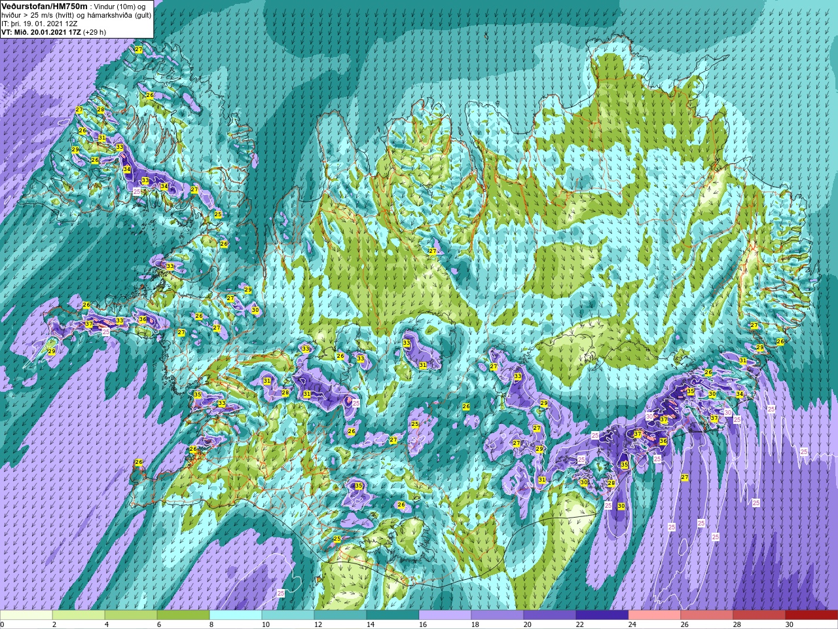Click the "22" tick label on legend scale
This screenshot has height=629, width=838.
(580, 625)
